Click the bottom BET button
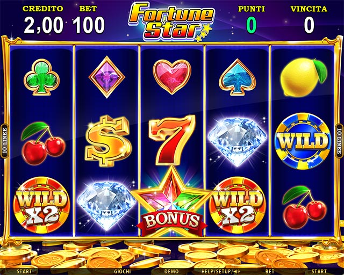 coord(270,271)
